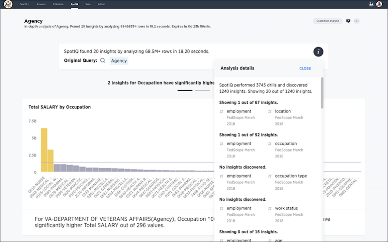Click the hash icon beside location
Viewport: 388px width, 242px height.
pyautogui.click(x=270, y=111)
